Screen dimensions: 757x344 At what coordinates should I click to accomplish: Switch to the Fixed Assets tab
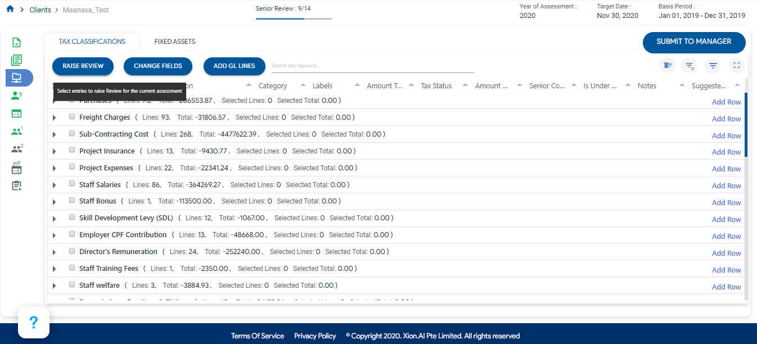pos(175,42)
